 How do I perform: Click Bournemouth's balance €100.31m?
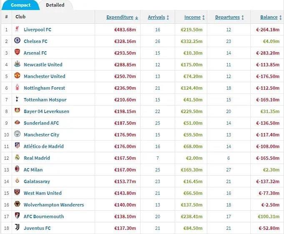pos(269,216)
